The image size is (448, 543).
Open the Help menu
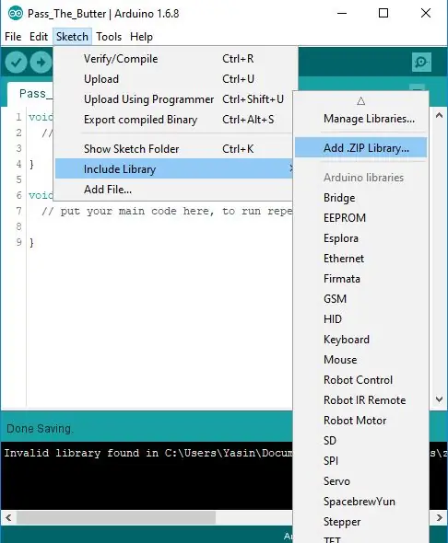click(x=141, y=37)
